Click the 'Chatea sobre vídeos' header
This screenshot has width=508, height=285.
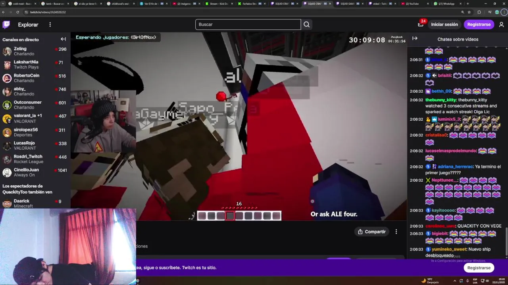point(458,39)
